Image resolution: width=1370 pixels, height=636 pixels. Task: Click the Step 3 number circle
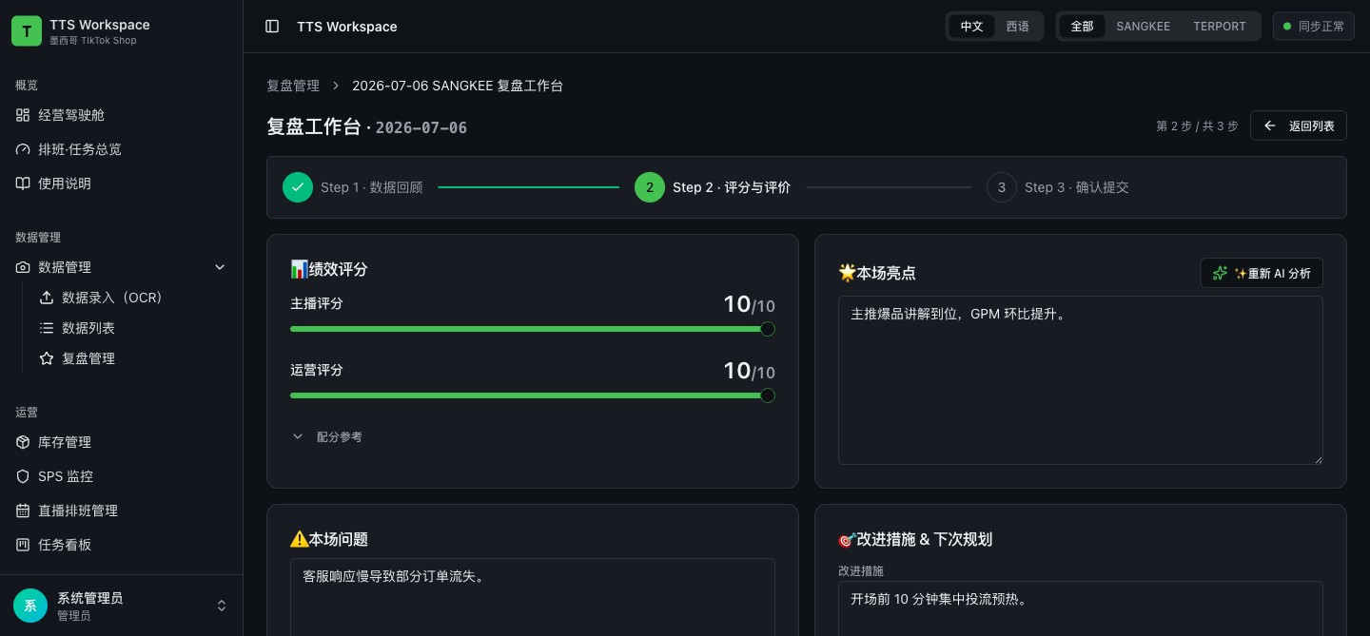click(x=1002, y=187)
